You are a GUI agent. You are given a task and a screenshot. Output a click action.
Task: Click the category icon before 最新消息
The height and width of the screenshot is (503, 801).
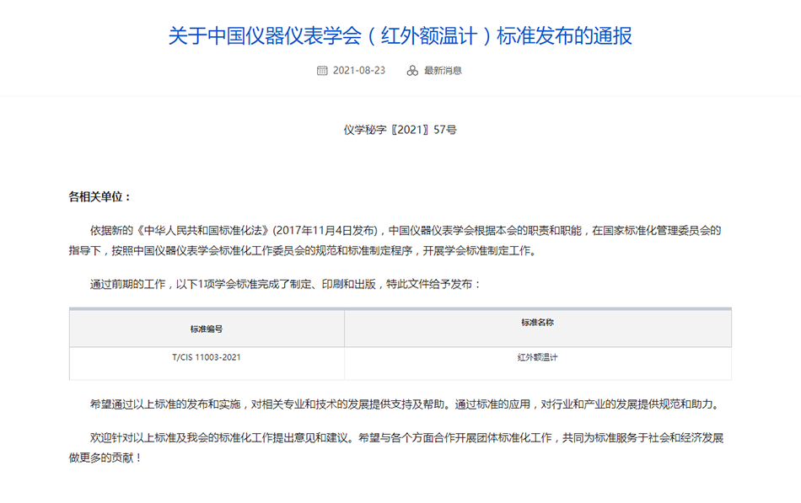412,71
